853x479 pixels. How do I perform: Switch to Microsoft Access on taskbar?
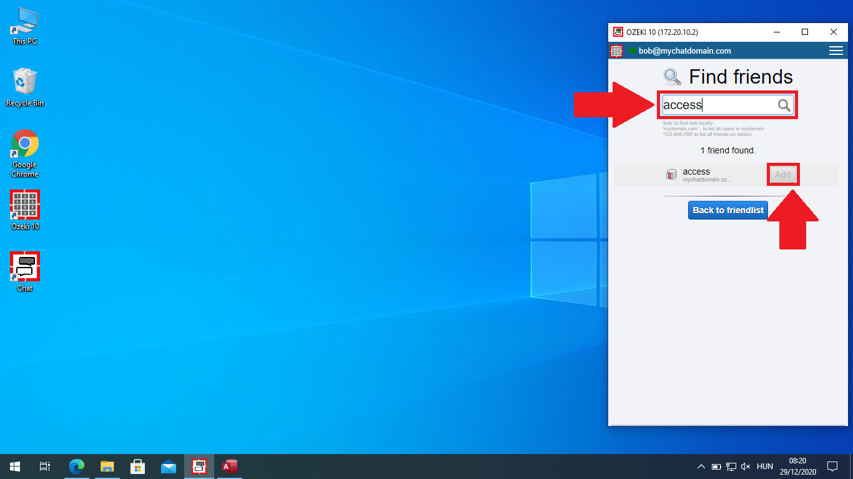pyautogui.click(x=230, y=467)
